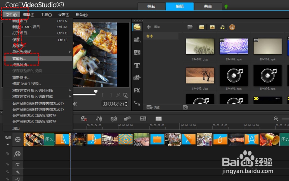Click the split clip scissors icon
289x181 pixels.
click(x=118, y=95)
